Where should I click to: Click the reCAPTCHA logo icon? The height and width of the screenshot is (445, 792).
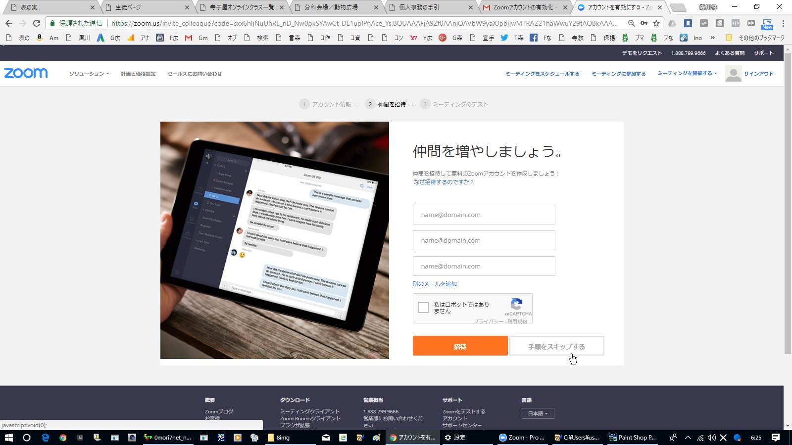(x=516, y=304)
